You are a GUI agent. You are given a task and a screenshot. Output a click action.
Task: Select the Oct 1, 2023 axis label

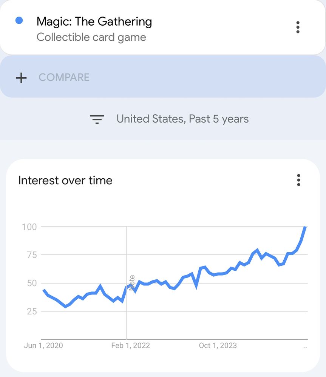[218, 345]
